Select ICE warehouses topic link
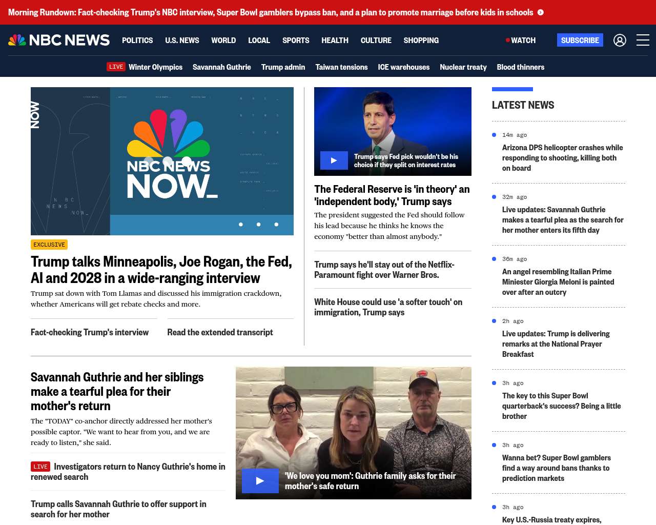This screenshot has height=525, width=656. pos(404,67)
